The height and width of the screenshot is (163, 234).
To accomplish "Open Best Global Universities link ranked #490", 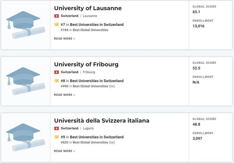I will [x=90, y=86].
